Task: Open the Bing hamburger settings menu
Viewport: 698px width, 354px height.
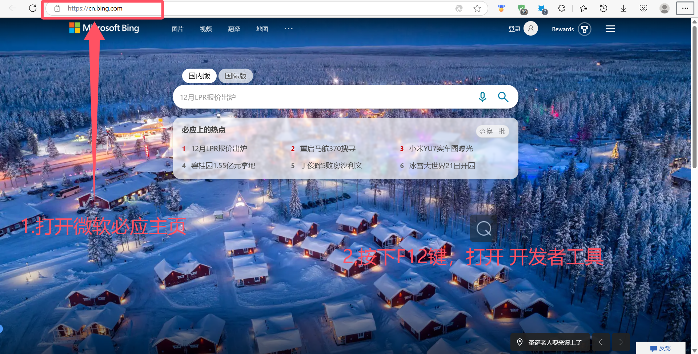Action: pyautogui.click(x=610, y=29)
